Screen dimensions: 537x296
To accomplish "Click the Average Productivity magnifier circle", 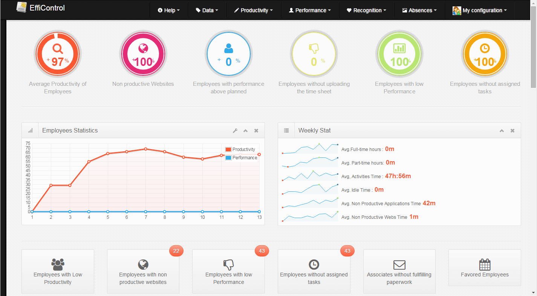I will coord(58,54).
